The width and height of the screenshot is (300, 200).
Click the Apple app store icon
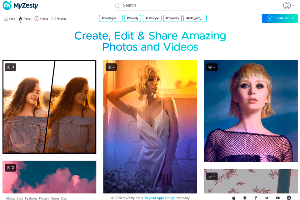point(234,198)
